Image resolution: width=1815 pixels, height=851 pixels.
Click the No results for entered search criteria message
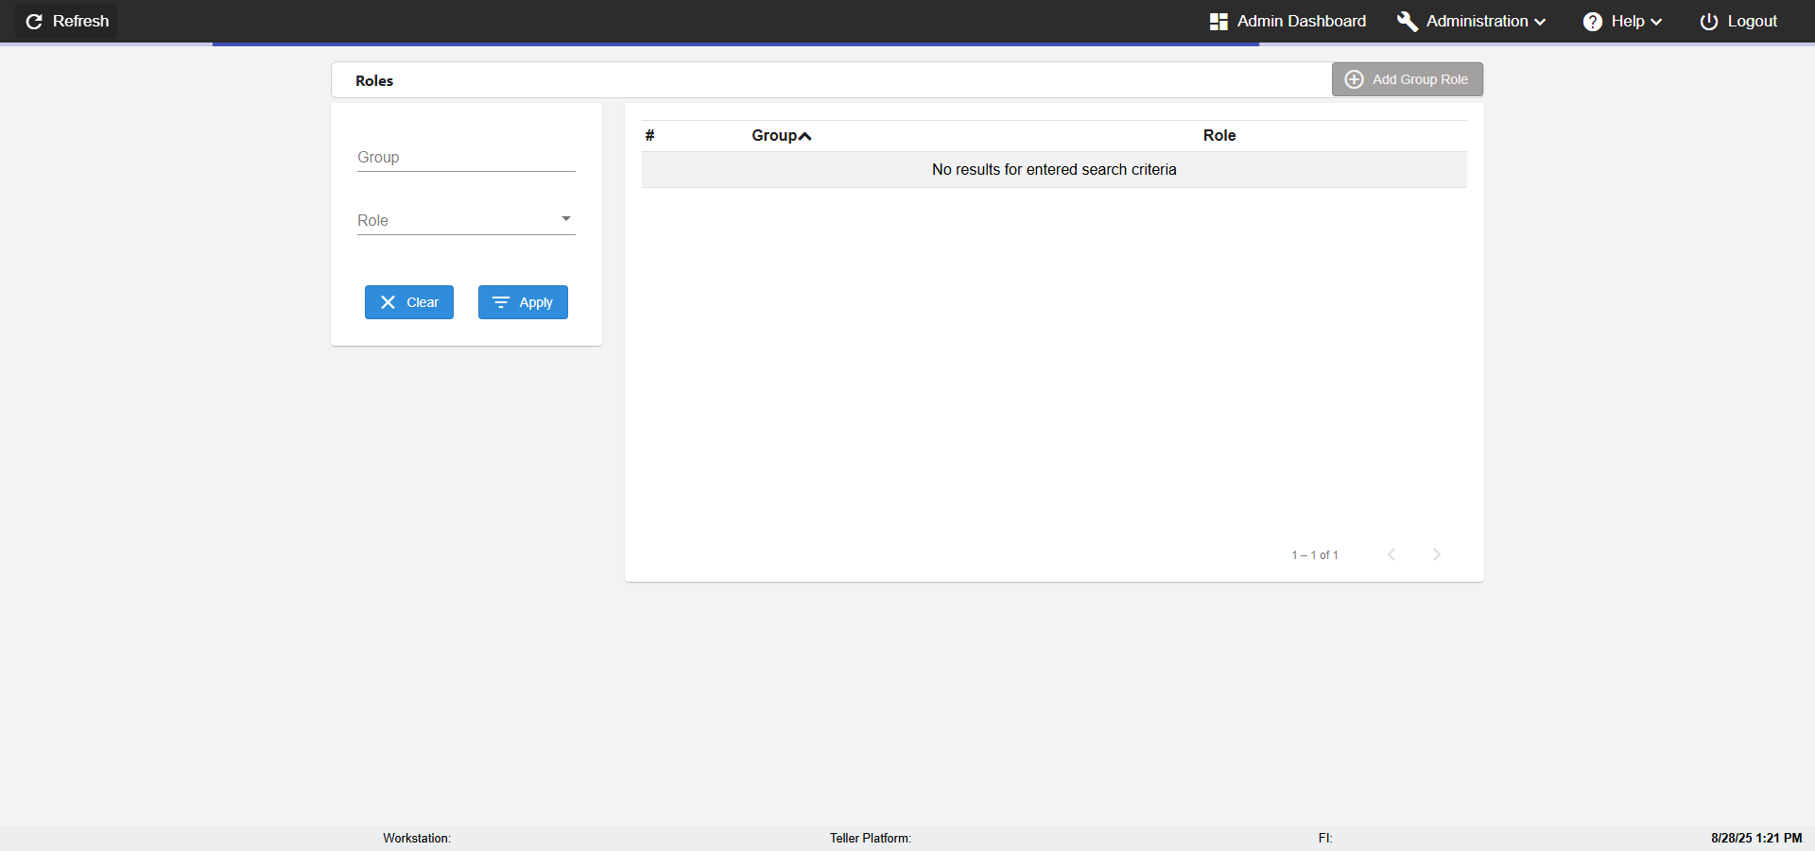pyautogui.click(x=1054, y=169)
